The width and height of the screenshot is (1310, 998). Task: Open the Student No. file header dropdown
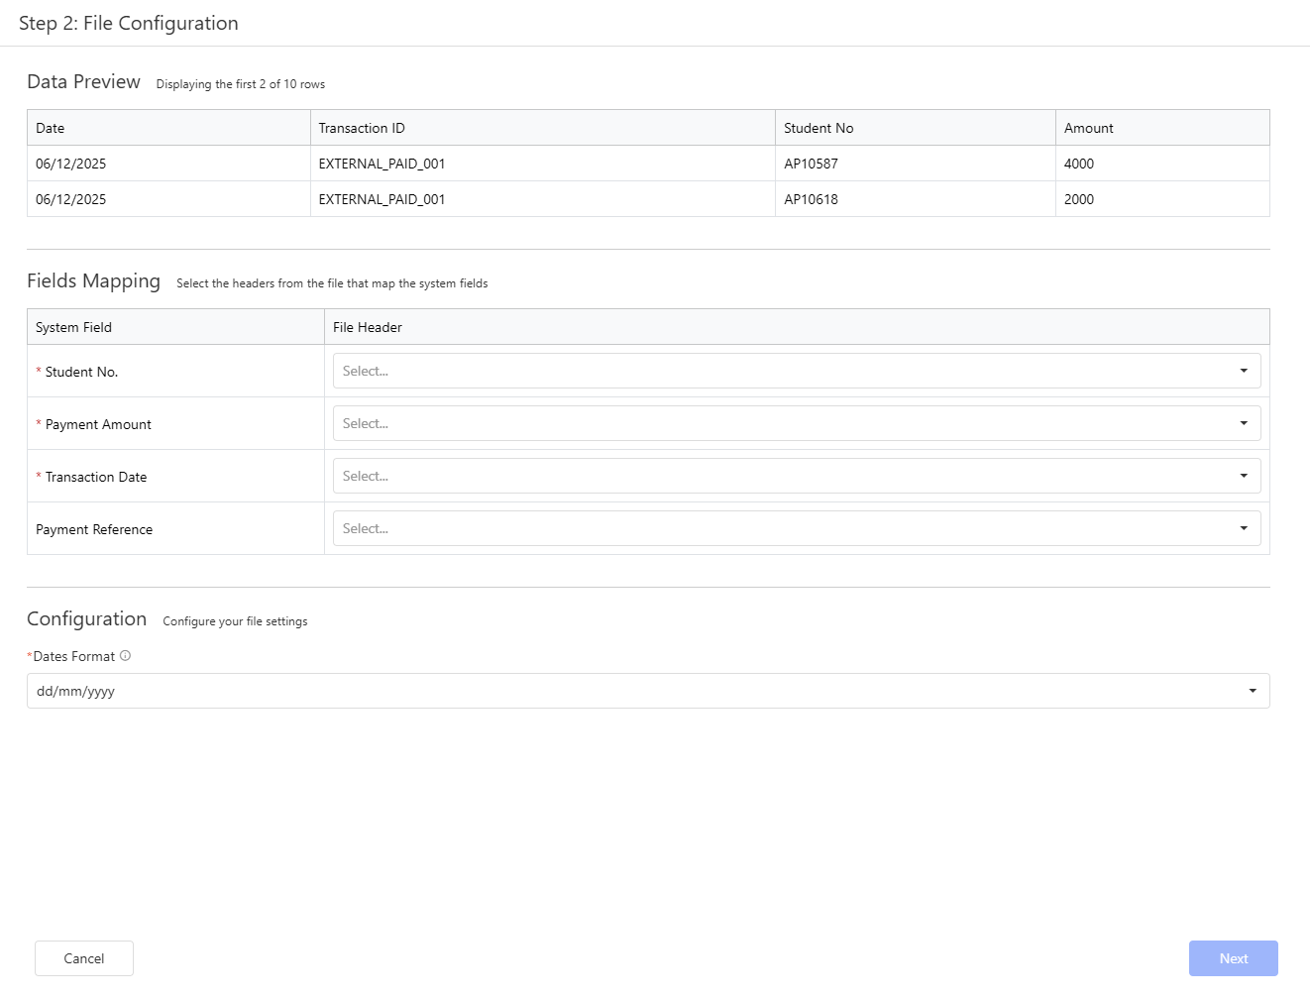point(796,371)
